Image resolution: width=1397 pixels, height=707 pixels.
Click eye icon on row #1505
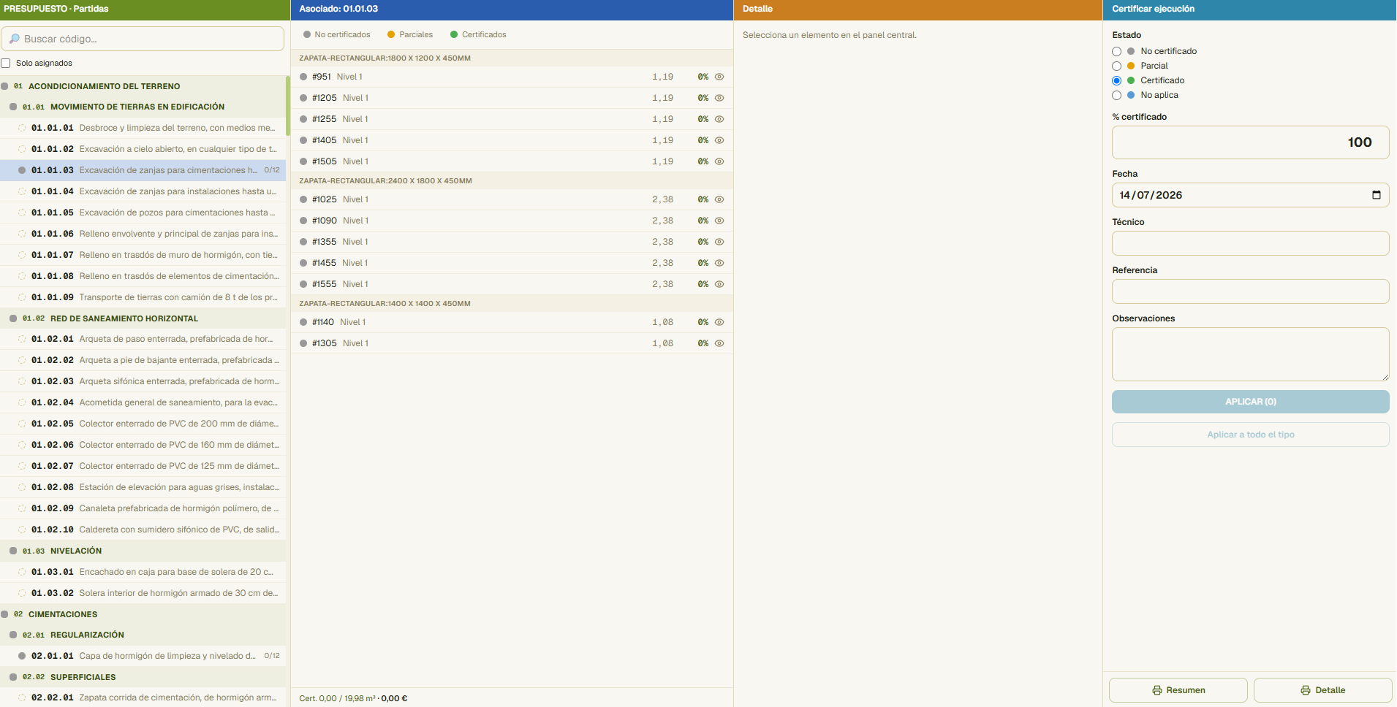[719, 161]
